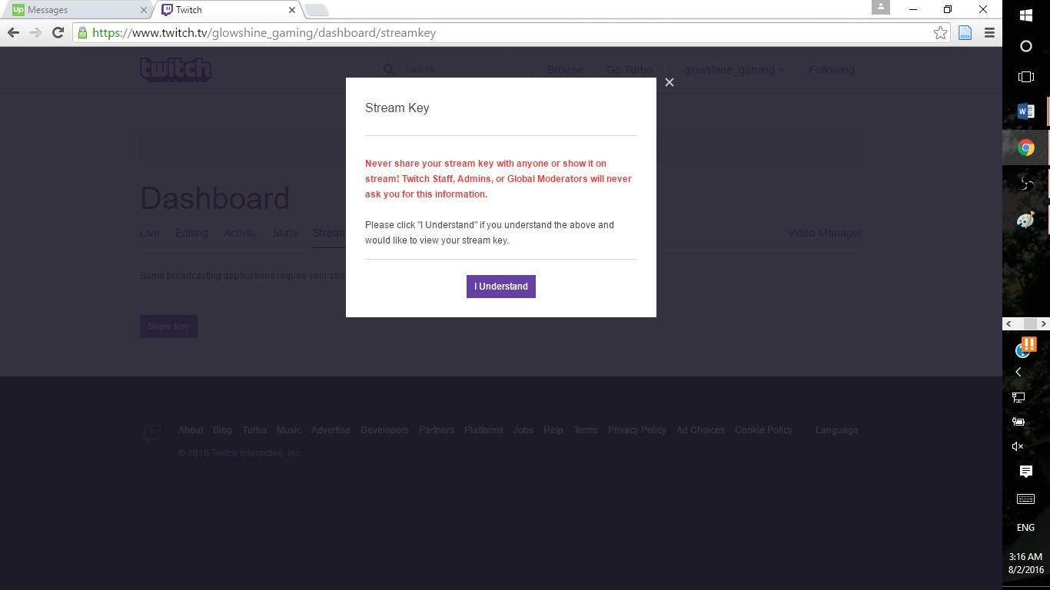Go back to the previous page
The image size is (1050, 590).
(x=13, y=32)
